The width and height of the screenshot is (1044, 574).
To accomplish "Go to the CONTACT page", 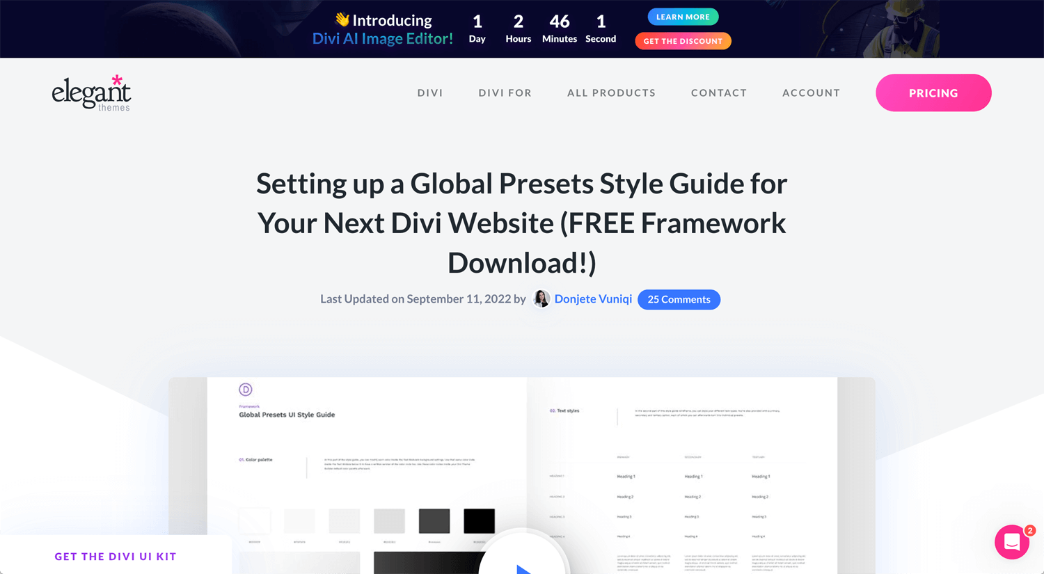I will click(719, 93).
